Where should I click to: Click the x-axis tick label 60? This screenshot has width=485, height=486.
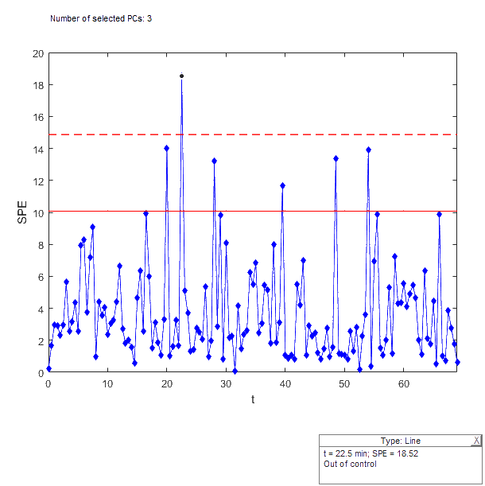click(404, 383)
